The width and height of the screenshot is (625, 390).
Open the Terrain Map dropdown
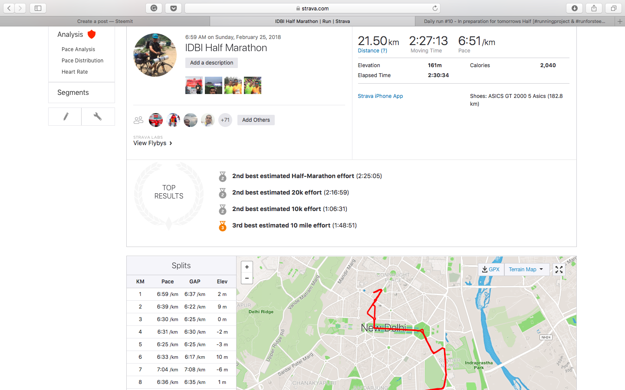point(526,270)
